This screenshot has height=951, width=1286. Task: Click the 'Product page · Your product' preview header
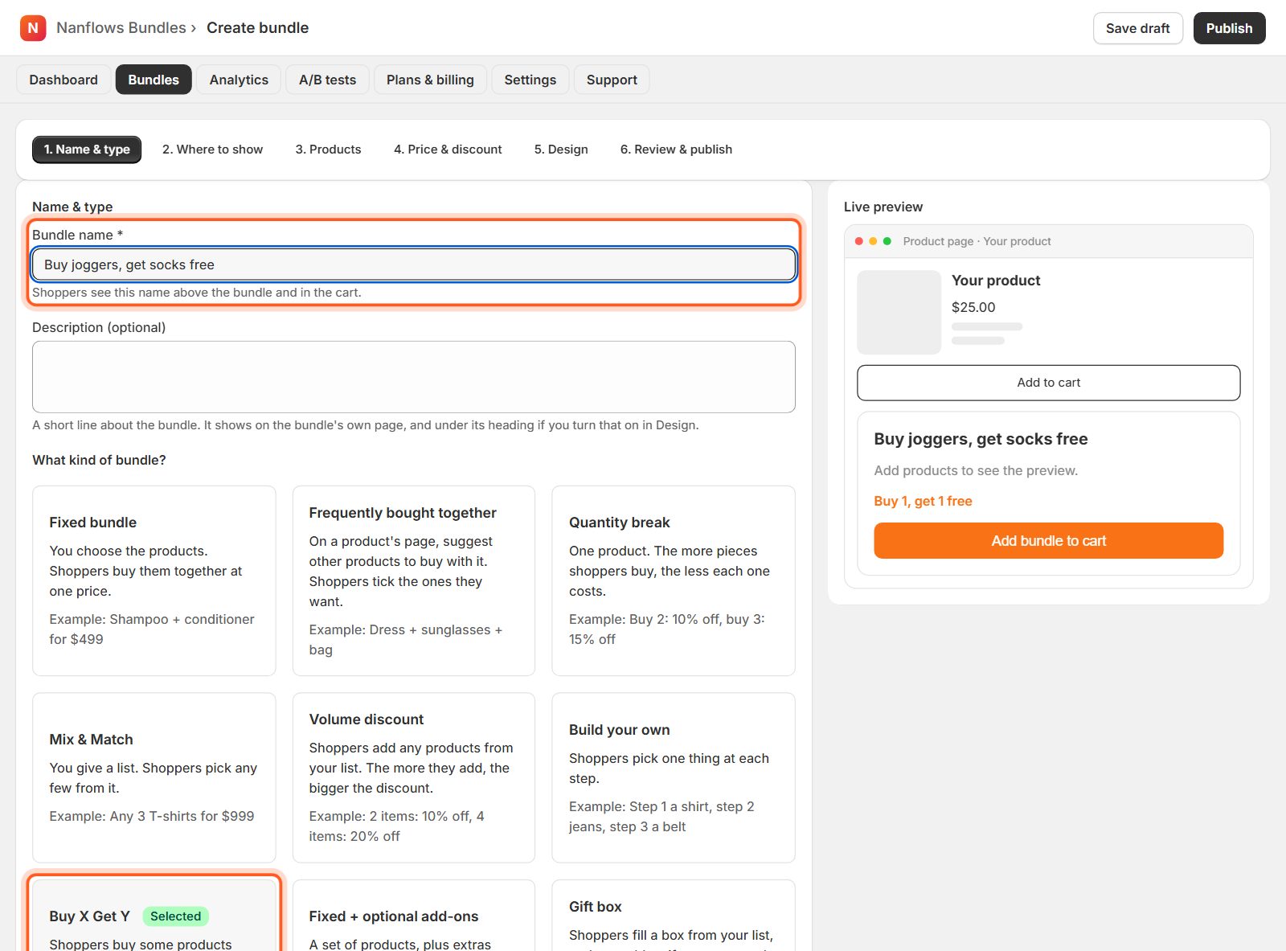tap(977, 241)
